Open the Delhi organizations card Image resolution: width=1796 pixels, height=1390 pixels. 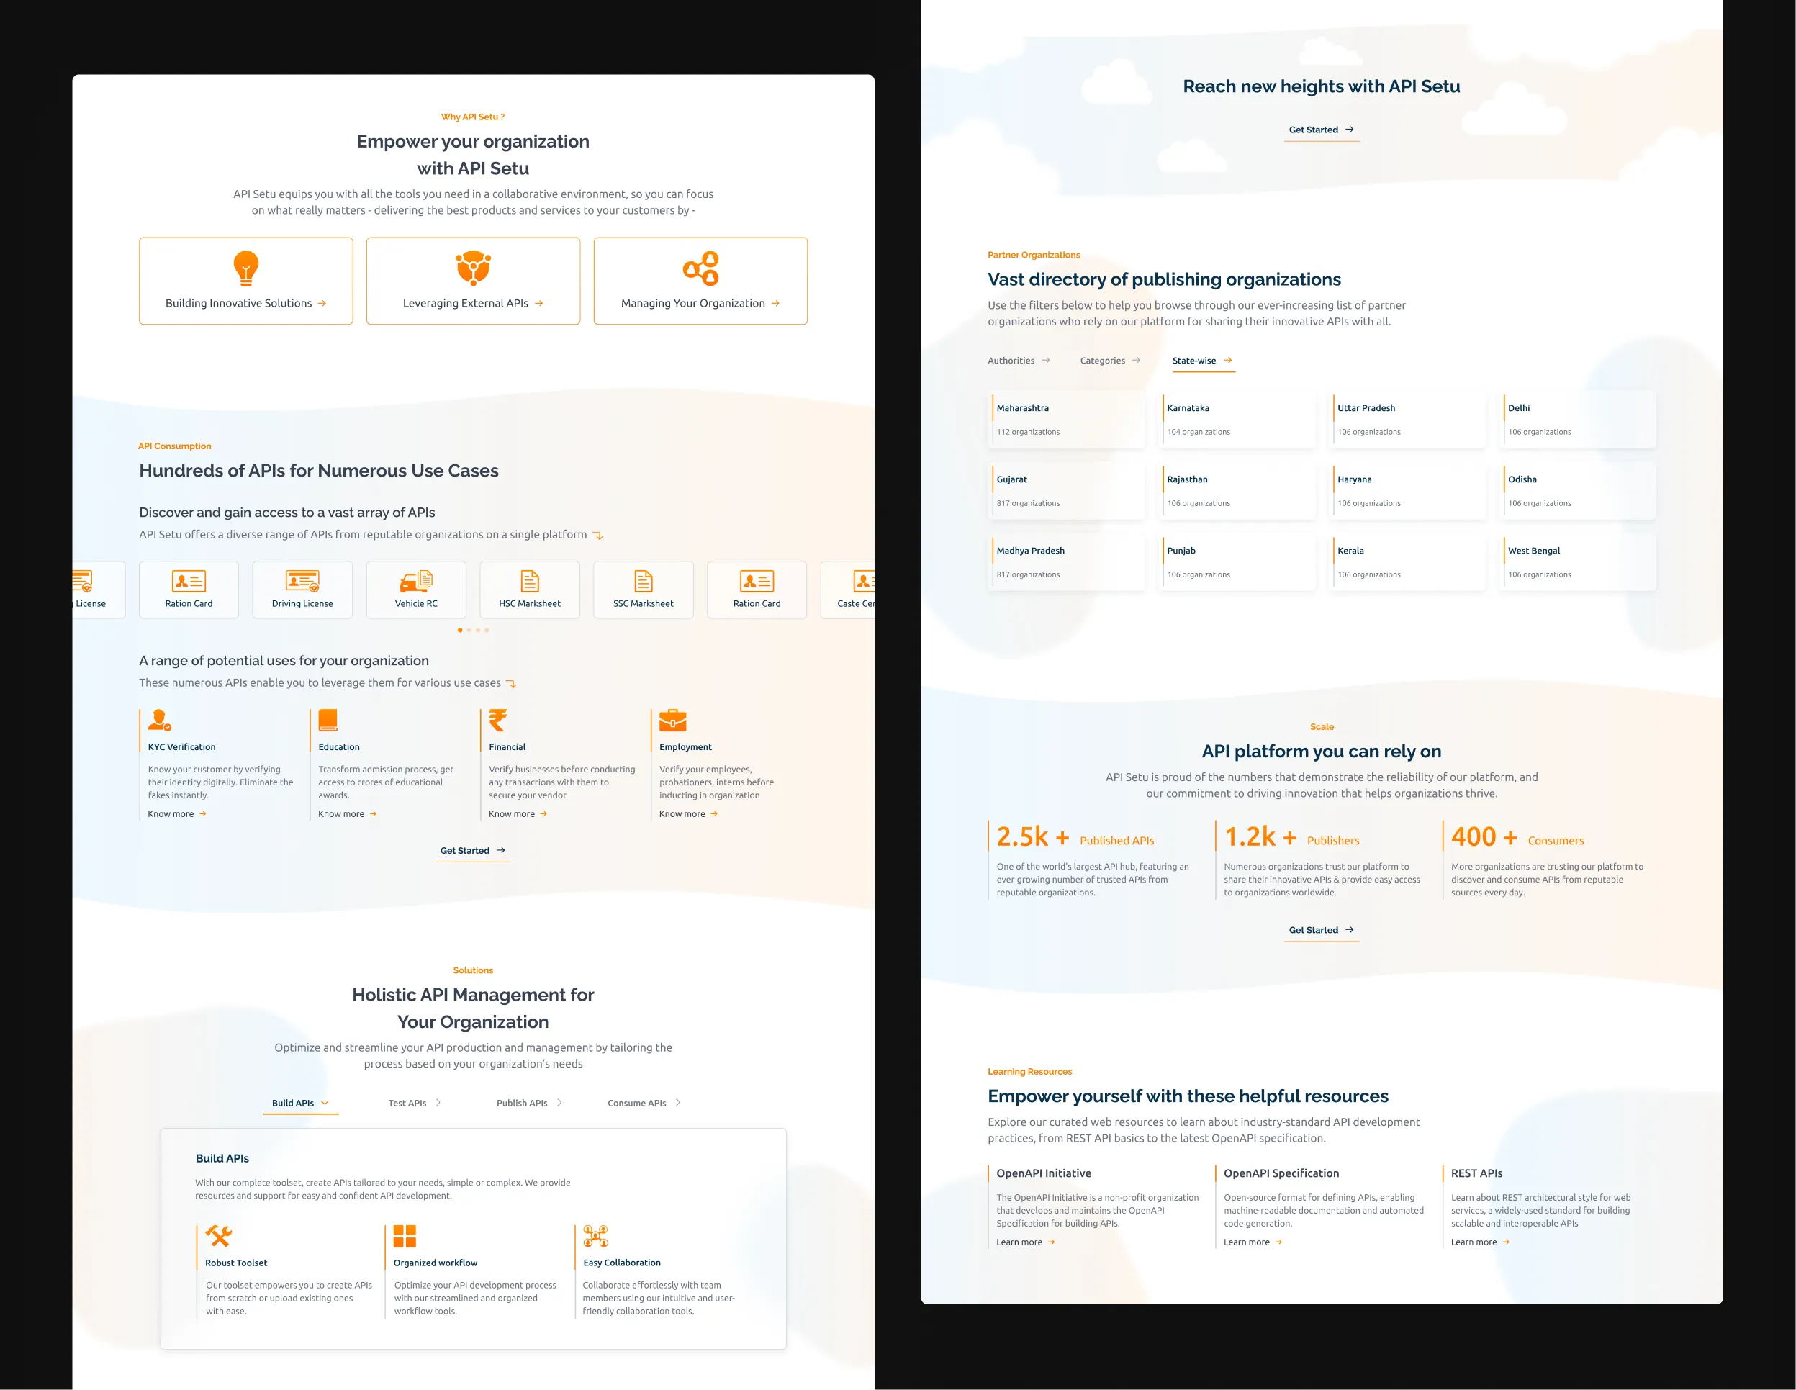[x=1578, y=420]
